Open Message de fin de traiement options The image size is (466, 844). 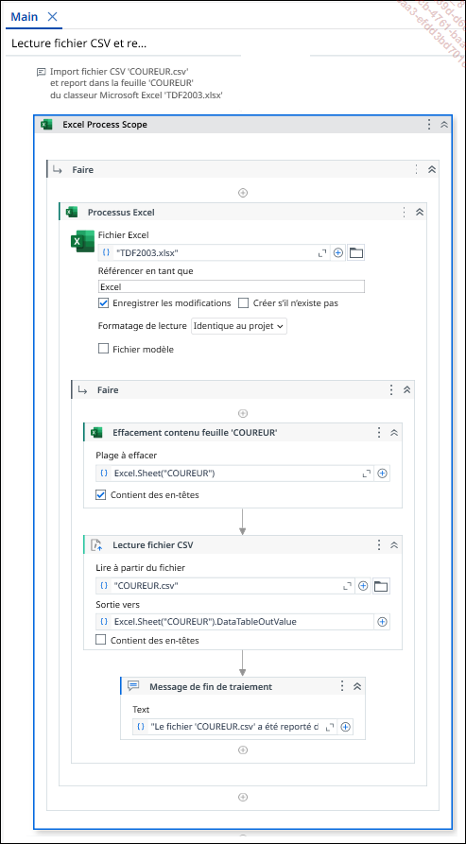[x=341, y=686]
